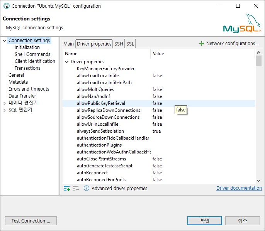Click the DBeaver icon in title bar
Image resolution: width=265 pixels, height=231 pixels.
click(7, 6)
